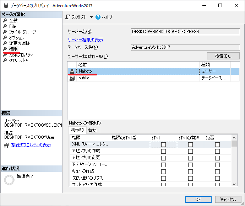Viewport: 245px width, 206px height.
Task: Sort by the 名前 column header
Action: [x=138, y=65]
